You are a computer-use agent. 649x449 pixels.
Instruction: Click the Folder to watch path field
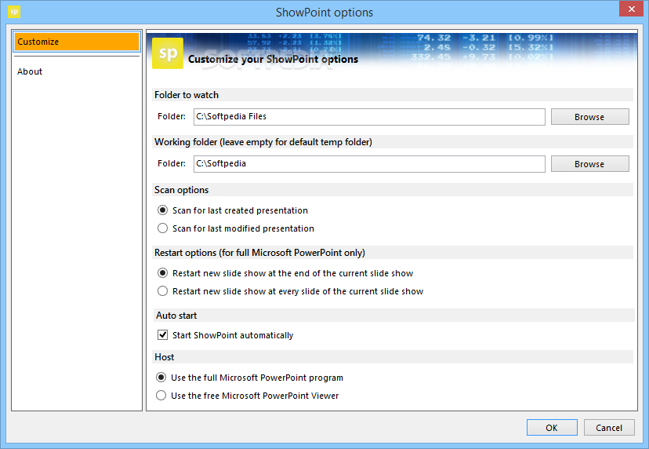369,117
